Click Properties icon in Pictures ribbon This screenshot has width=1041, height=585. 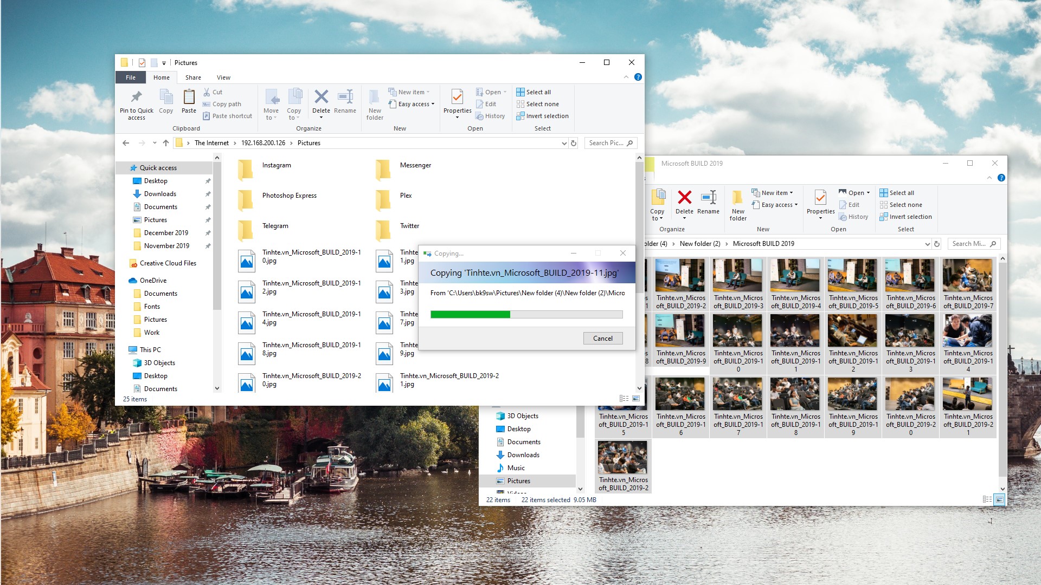[457, 97]
